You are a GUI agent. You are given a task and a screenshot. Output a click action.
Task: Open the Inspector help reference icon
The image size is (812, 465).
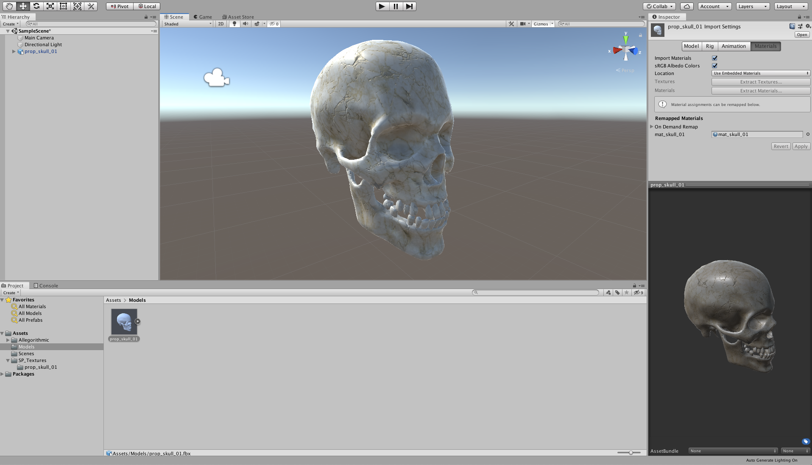pyautogui.click(x=792, y=26)
